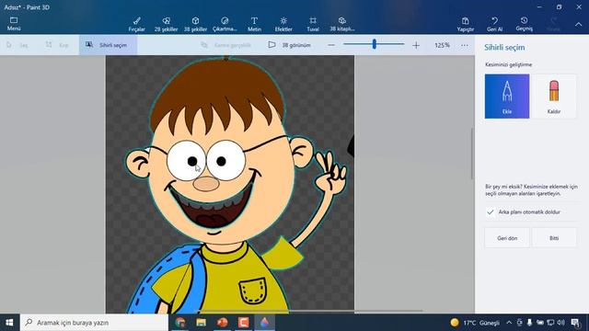Open the 2B şekiller tab

166,24
